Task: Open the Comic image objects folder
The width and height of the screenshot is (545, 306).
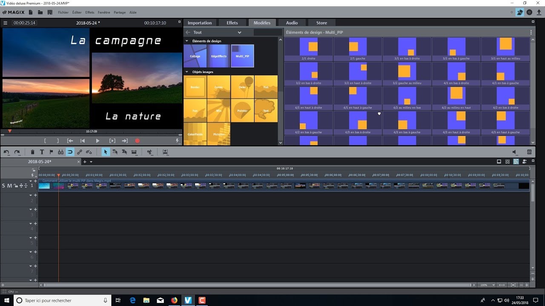Action: click(219, 87)
